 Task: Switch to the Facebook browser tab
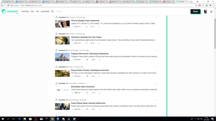61,2
